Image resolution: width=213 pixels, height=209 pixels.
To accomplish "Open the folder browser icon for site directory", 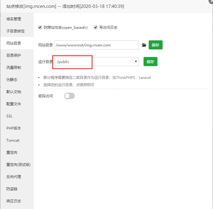I will (144, 45).
